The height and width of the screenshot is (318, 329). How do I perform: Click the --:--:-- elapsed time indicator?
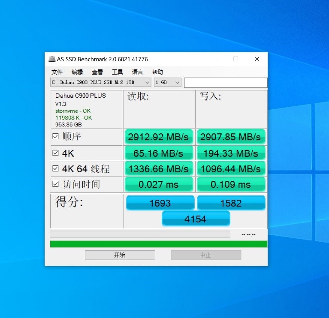coord(248,234)
